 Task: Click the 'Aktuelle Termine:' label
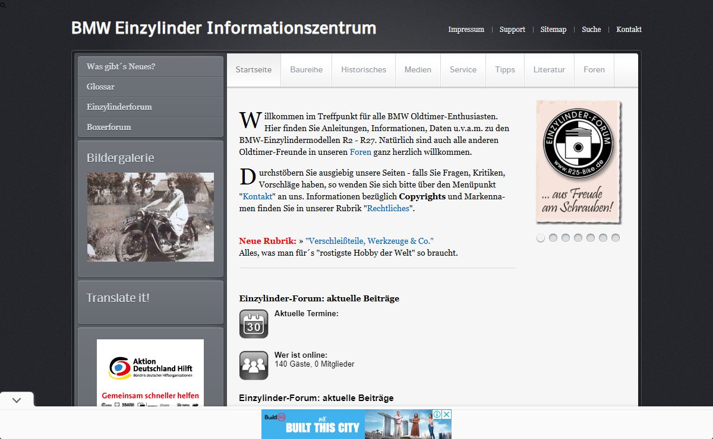click(x=307, y=313)
